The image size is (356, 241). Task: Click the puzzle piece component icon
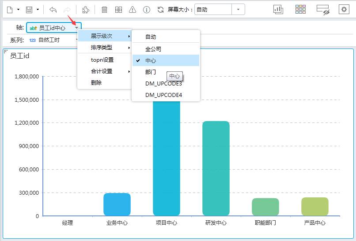click(86, 10)
